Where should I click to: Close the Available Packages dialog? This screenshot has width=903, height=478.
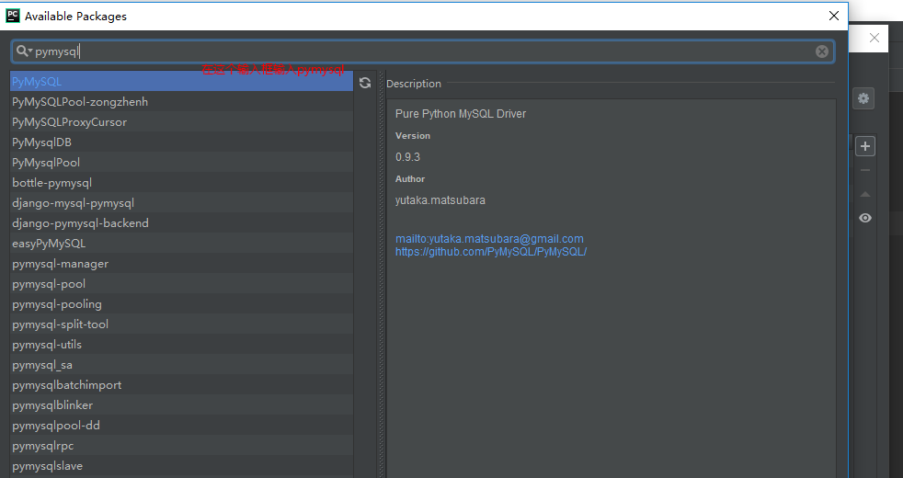coord(834,16)
